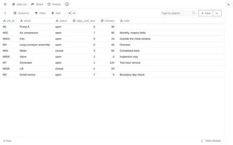
Task: Click the note column header
Action: tap(125, 21)
